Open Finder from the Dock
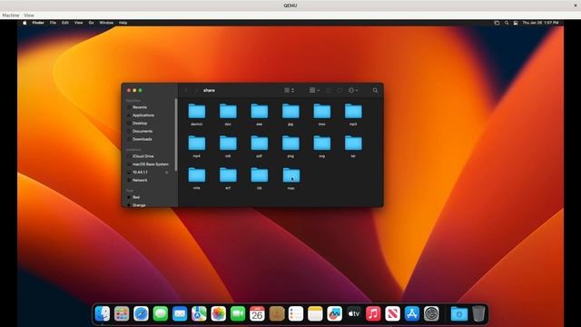This screenshot has width=581, height=327. point(103,313)
